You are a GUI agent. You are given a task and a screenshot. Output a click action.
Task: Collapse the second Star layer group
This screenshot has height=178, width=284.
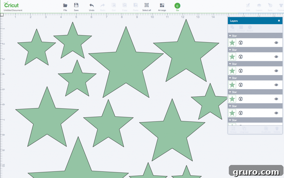pyautogui.click(x=230, y=50)
